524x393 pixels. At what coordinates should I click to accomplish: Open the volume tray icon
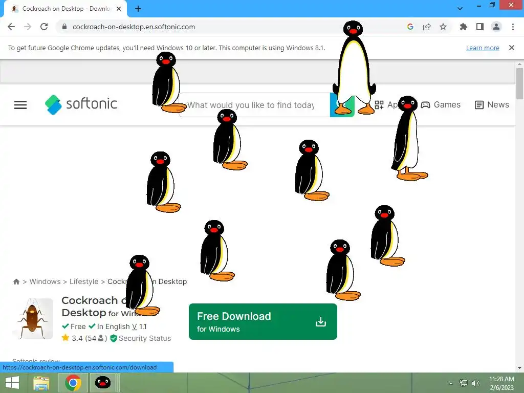pos(476,383)
